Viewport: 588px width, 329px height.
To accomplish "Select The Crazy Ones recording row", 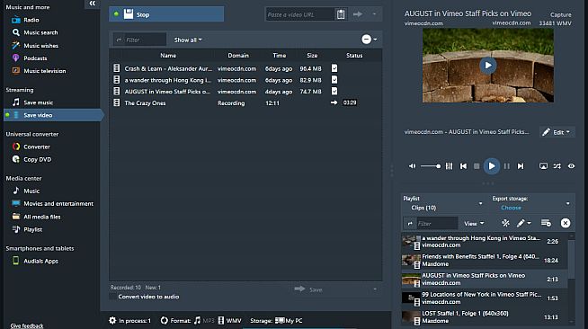I will pyautogui.click(x=245, y=102).
